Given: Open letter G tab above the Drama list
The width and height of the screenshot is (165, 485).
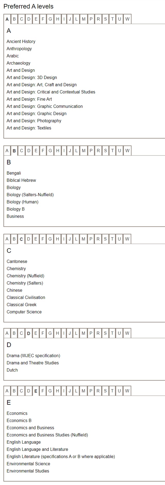Looking at the screenshot, I should (50, 333).
